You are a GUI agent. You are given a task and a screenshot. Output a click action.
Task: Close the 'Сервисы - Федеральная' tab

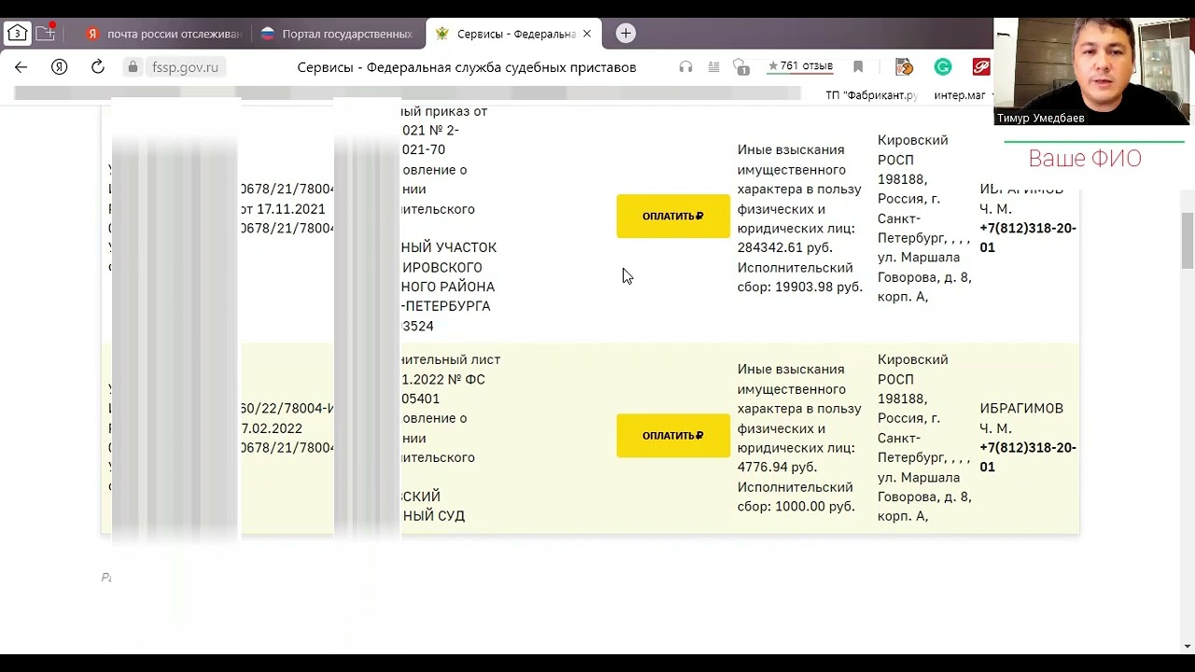(586, 34)
